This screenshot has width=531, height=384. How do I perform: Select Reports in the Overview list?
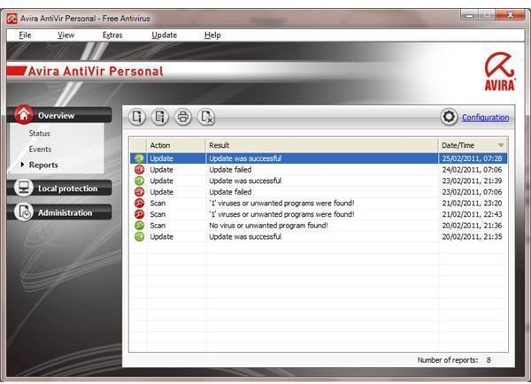click(x=43, y=165)
